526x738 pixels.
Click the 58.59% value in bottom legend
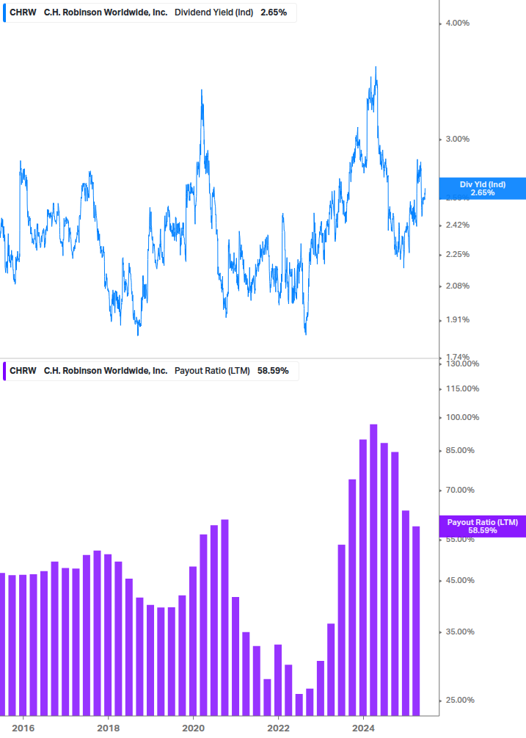point(273,371)
